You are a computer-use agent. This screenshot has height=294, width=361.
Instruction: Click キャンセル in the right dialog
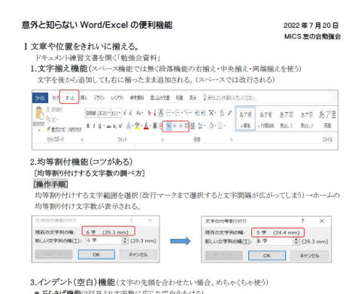[309, 256]
